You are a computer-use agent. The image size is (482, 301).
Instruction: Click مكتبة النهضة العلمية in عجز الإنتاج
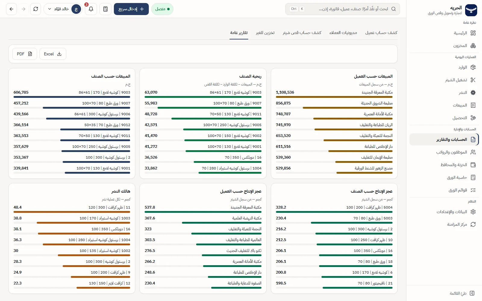tap(247, 218)
